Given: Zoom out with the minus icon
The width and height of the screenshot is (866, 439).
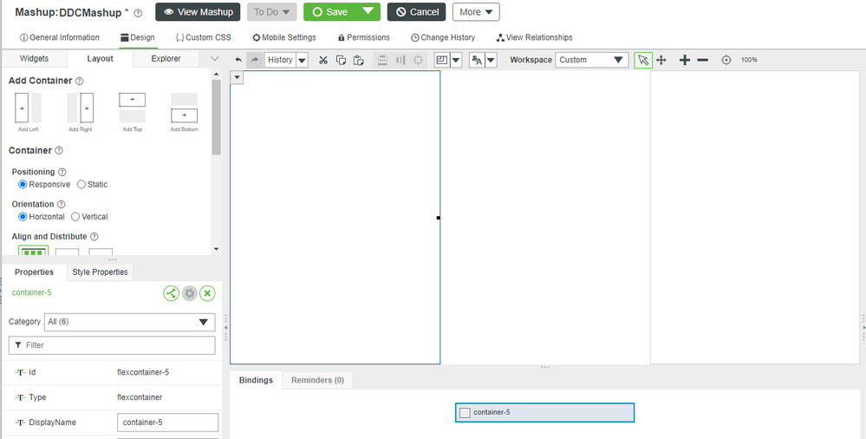Looking at the screenshot, I should 702,60.
